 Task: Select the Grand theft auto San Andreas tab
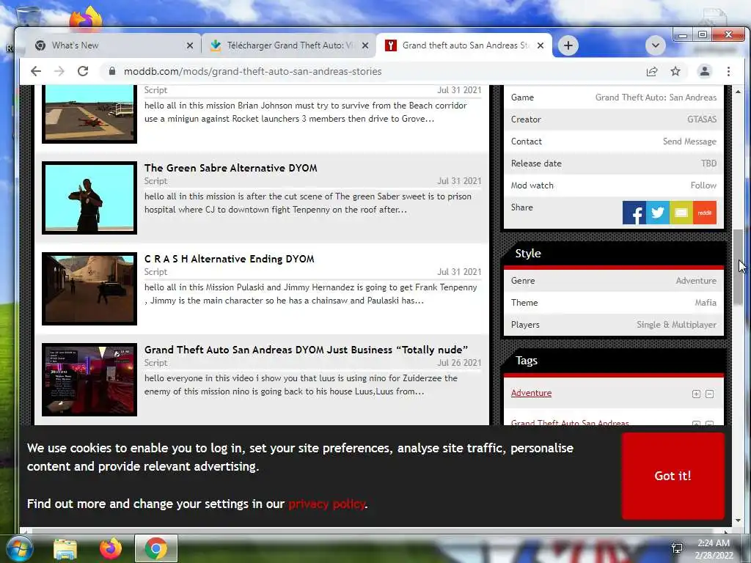click(464, 45)
